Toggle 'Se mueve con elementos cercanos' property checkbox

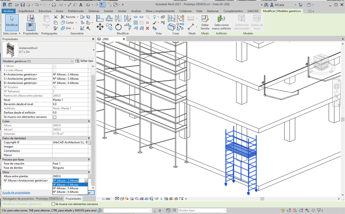[x=54, y=117]
